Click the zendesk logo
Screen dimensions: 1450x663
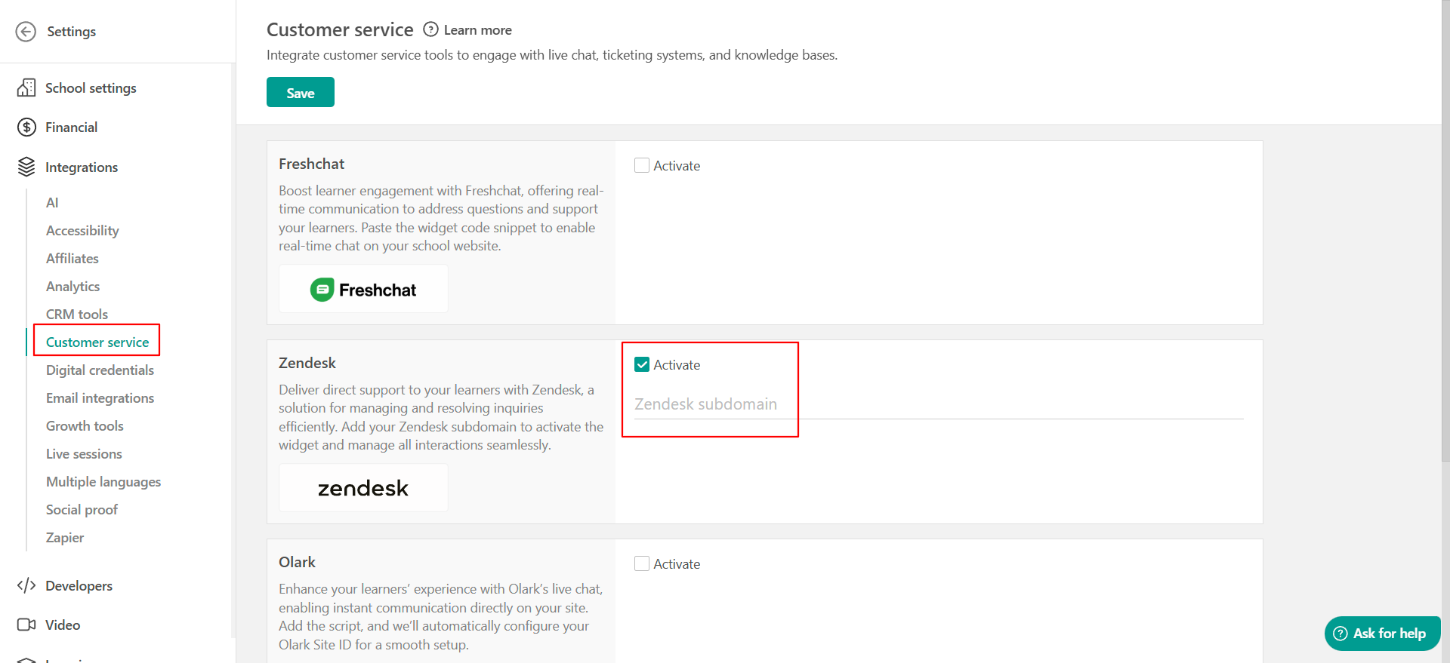pos(363,488)
